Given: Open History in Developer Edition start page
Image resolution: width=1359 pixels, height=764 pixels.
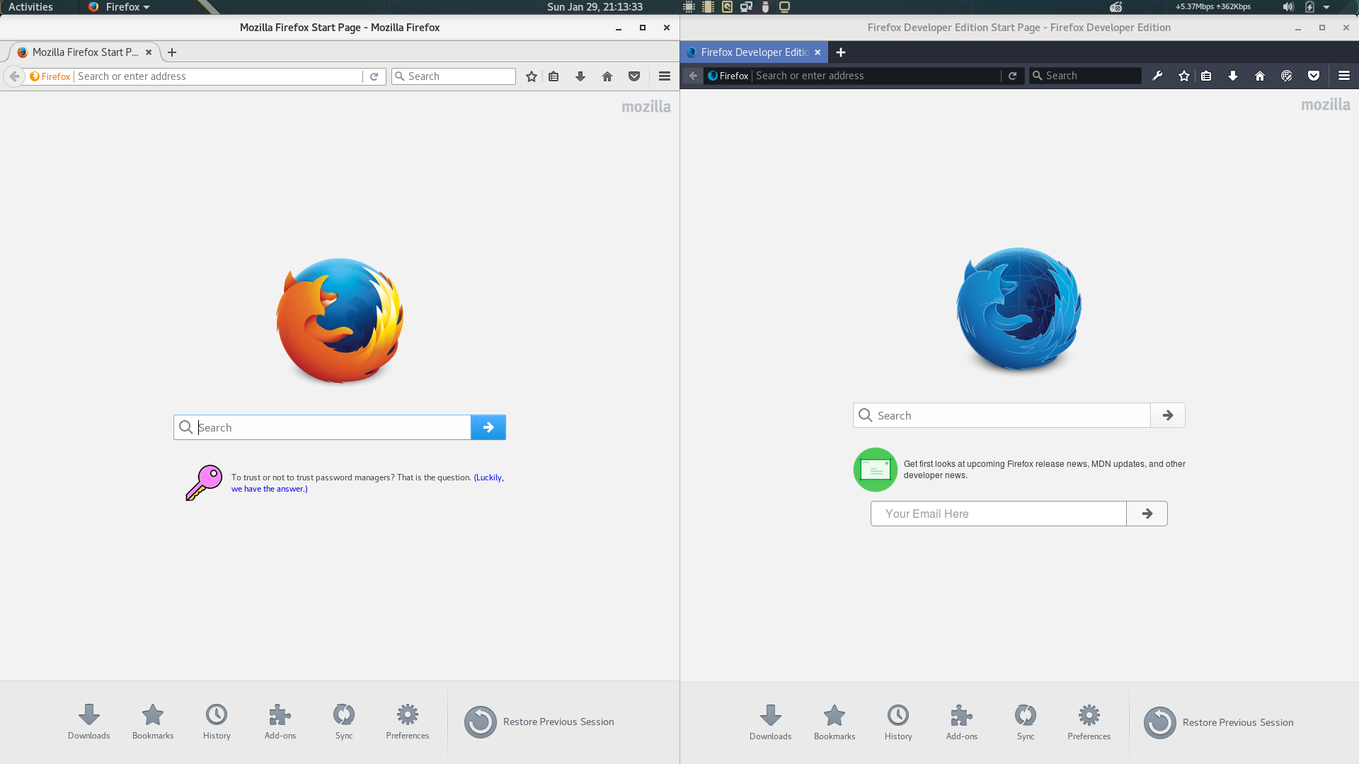Looking at the screenshot, I should pos(898,722).
